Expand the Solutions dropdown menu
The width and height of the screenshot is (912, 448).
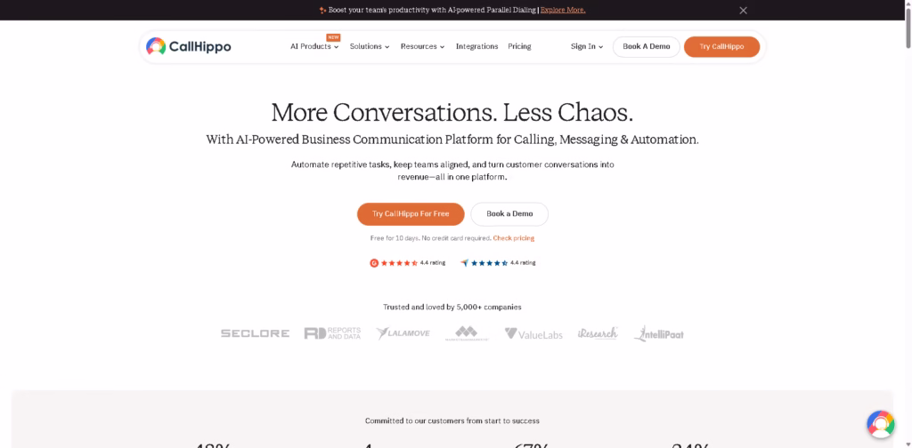coord(370,46)
